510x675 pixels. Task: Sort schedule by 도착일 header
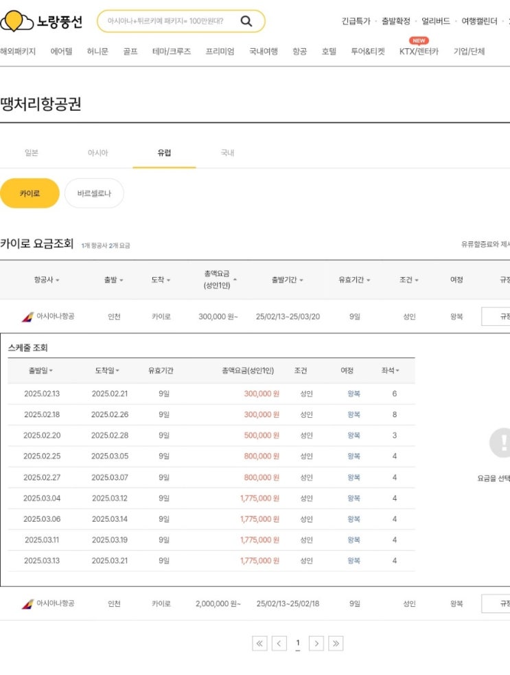click(x=107, y=370)
